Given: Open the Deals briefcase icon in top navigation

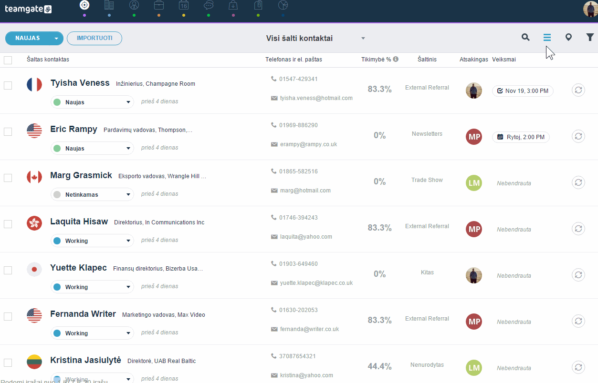Looking at the screenshot, I should 159,5.
